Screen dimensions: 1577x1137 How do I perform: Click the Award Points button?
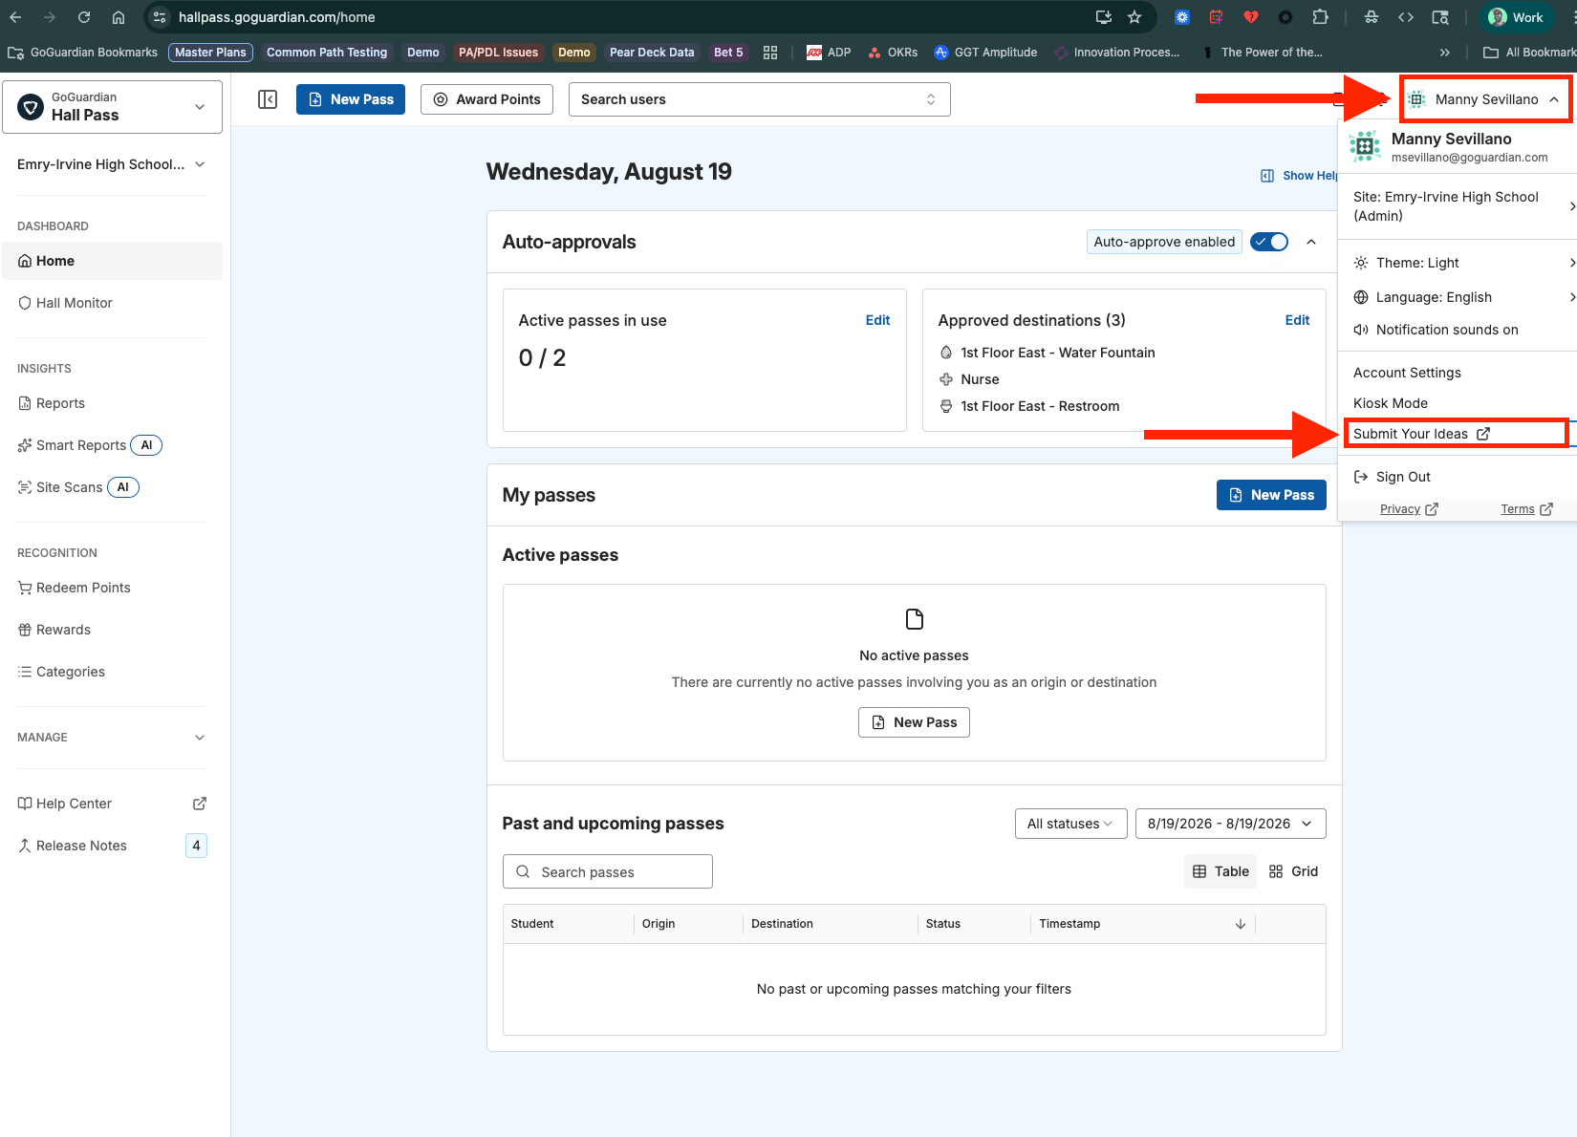486,99
